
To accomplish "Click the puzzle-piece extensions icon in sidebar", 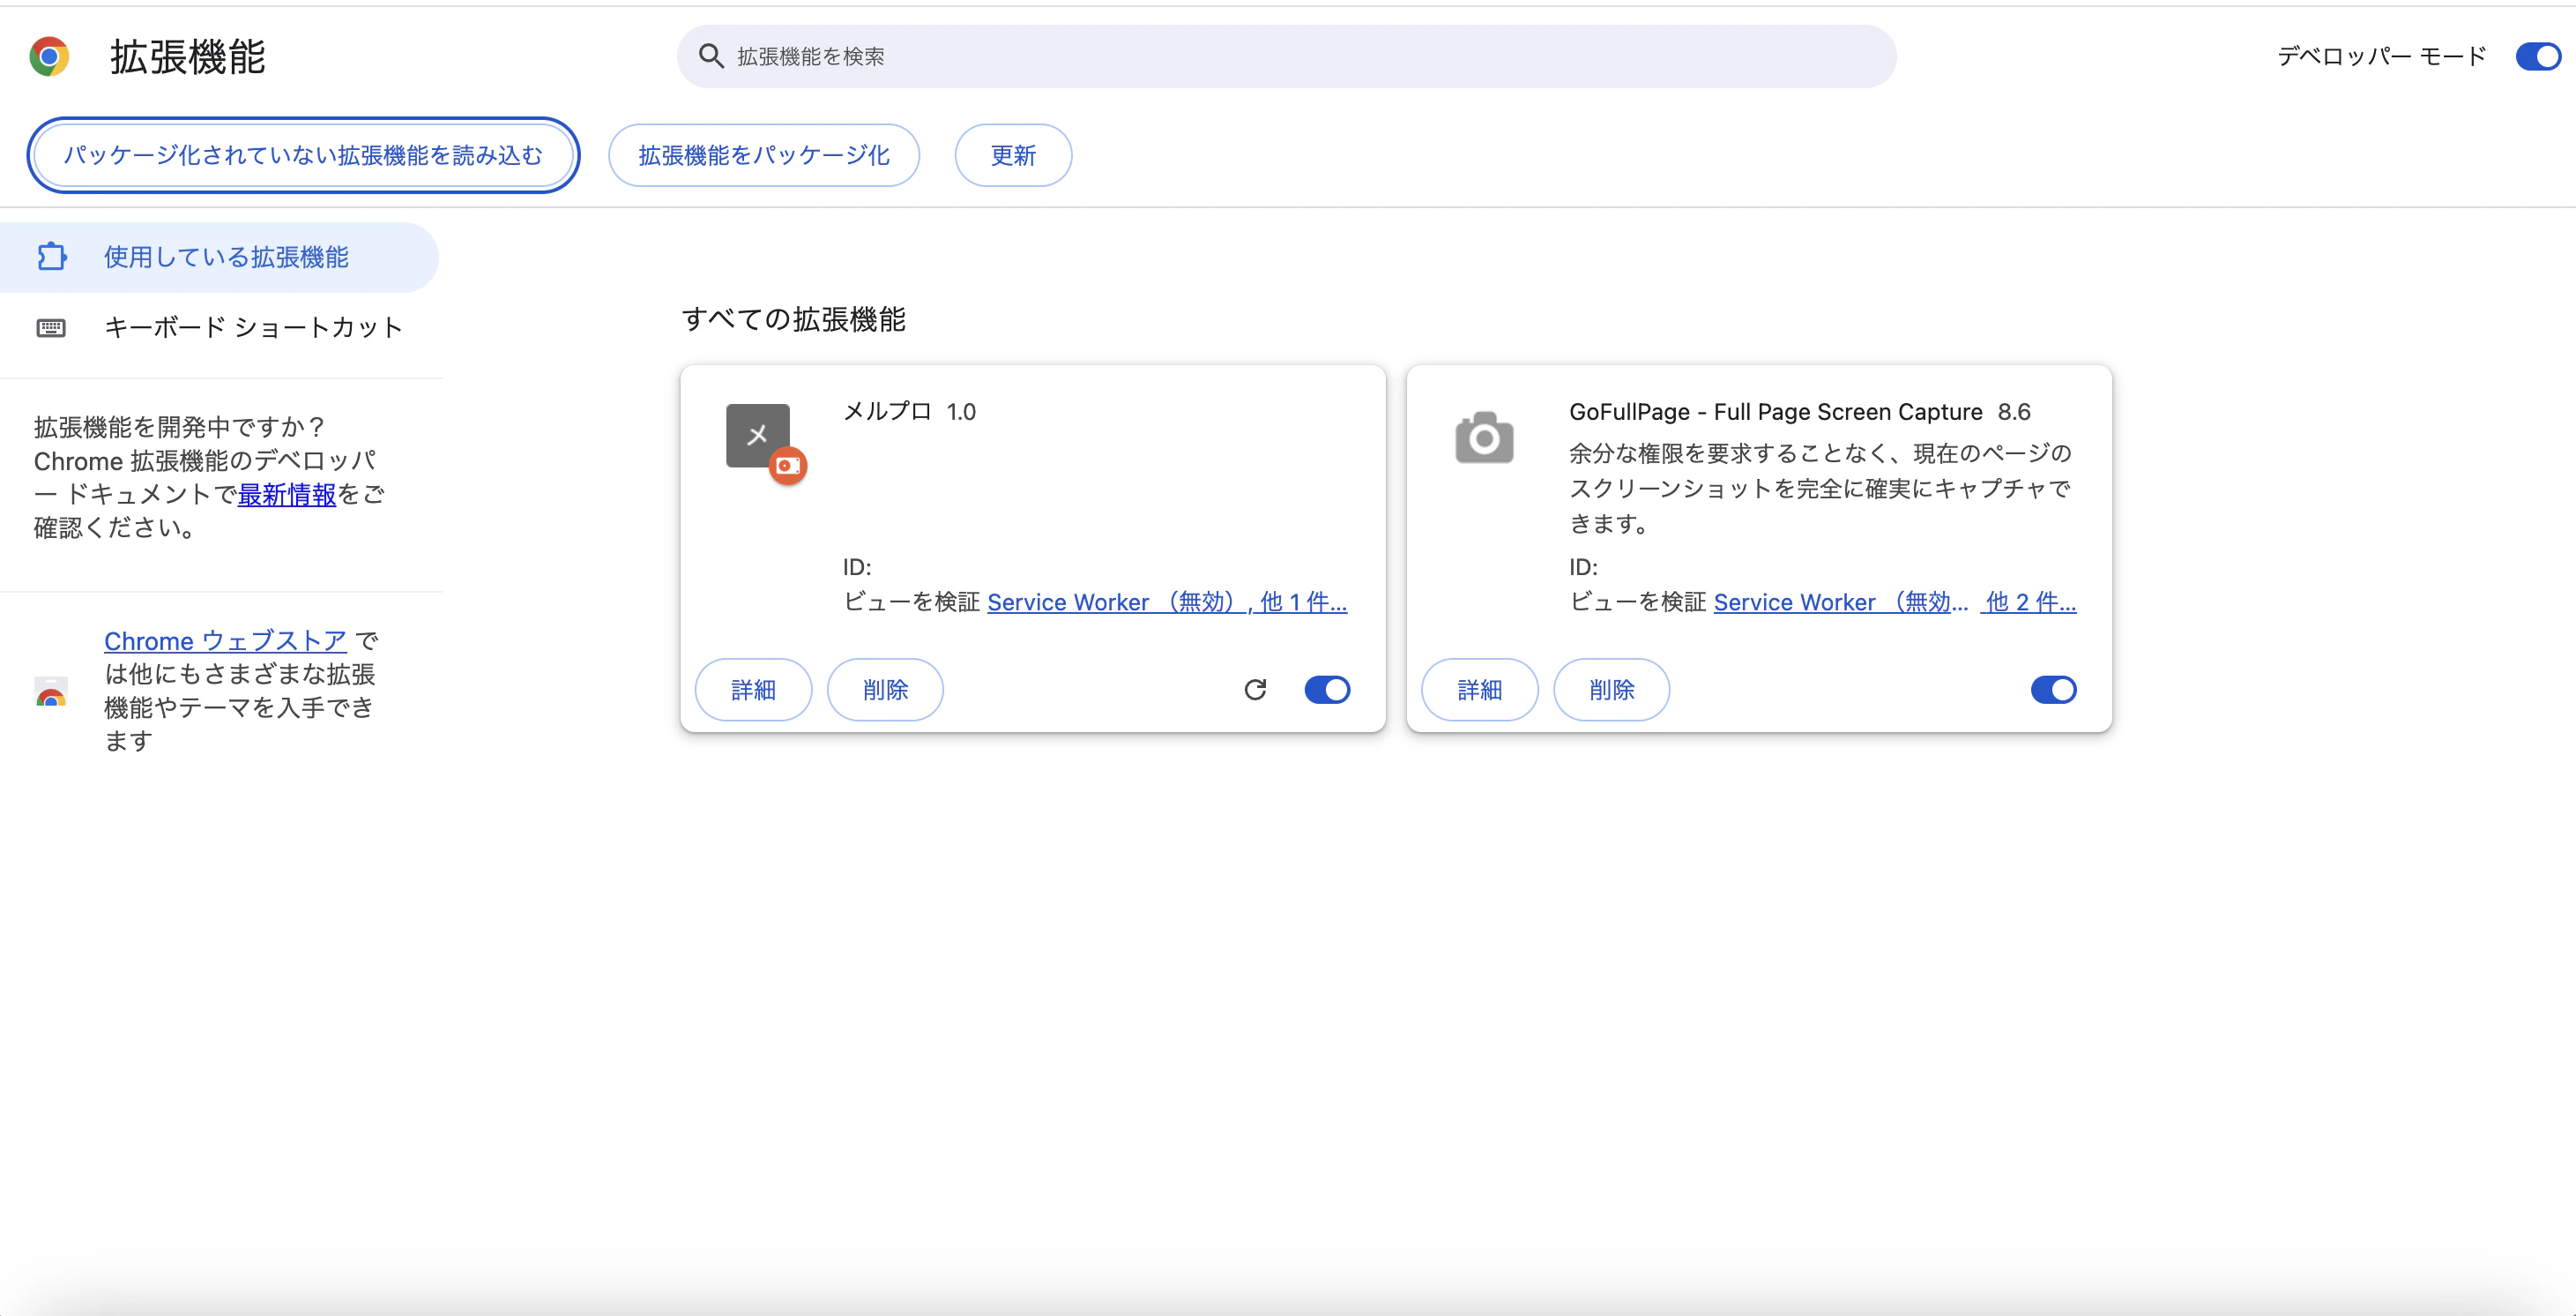I will click(x=51, y=256).
